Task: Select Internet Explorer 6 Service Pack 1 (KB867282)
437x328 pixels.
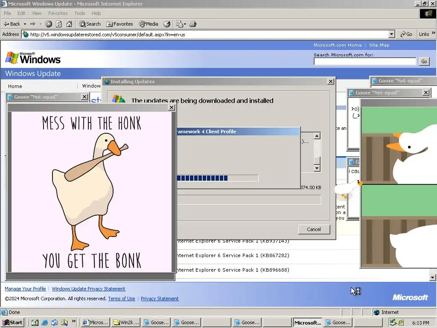Action: 233,255
